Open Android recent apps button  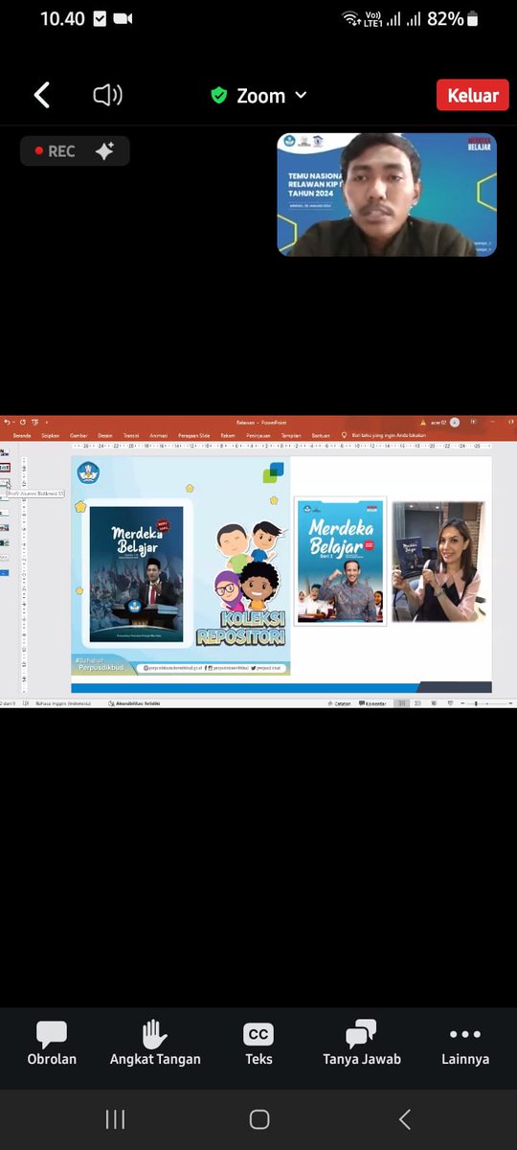tap(115, 1119)
